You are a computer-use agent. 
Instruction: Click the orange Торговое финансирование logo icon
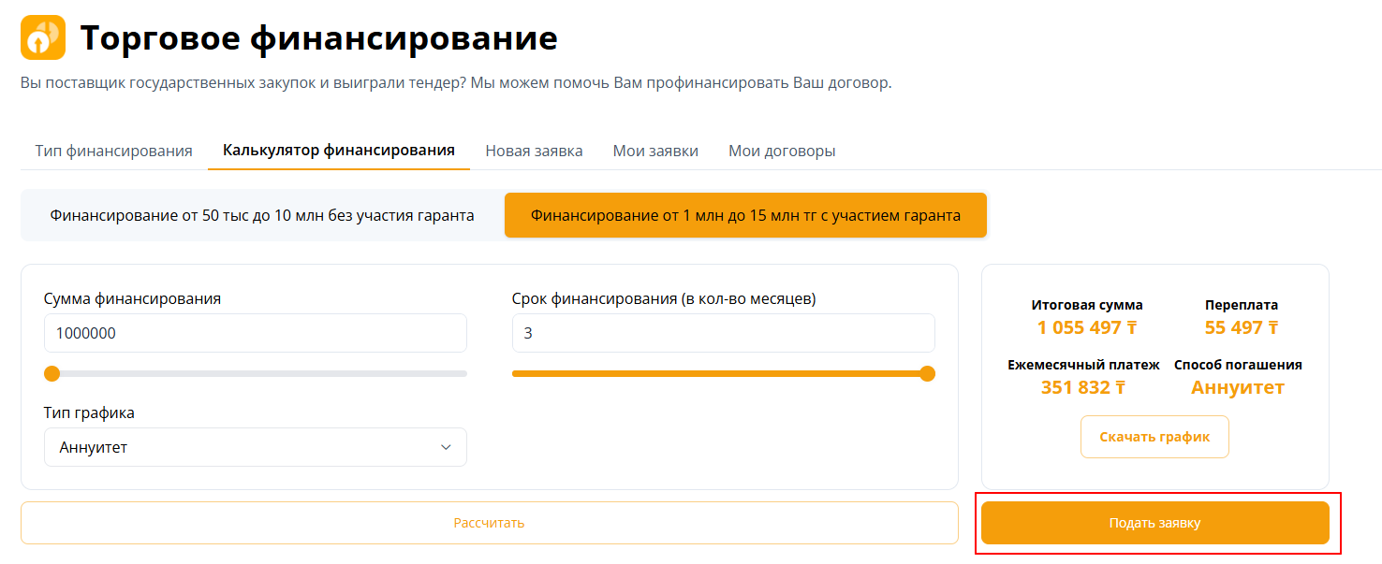(43, 37)
